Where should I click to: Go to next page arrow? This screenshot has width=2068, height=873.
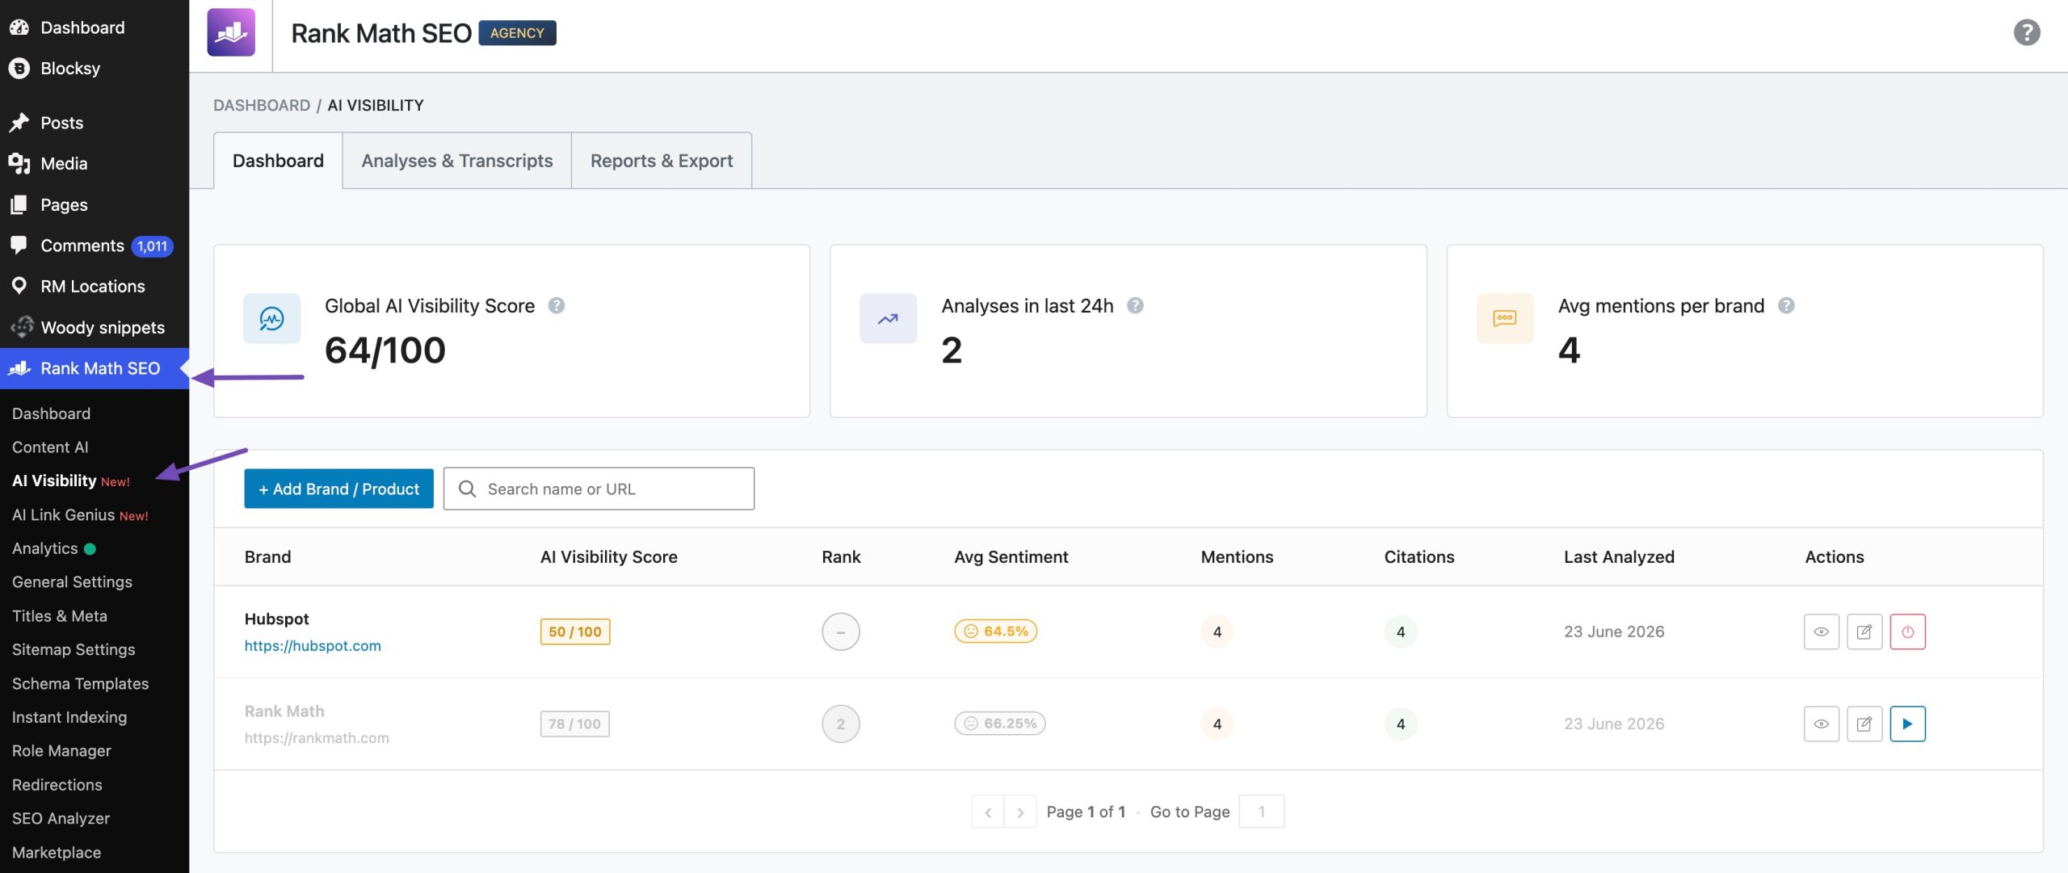point(1020,812)
